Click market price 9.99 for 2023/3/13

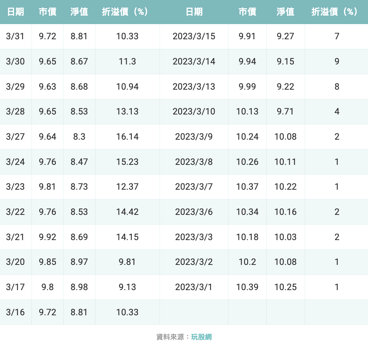coord(247,87)
